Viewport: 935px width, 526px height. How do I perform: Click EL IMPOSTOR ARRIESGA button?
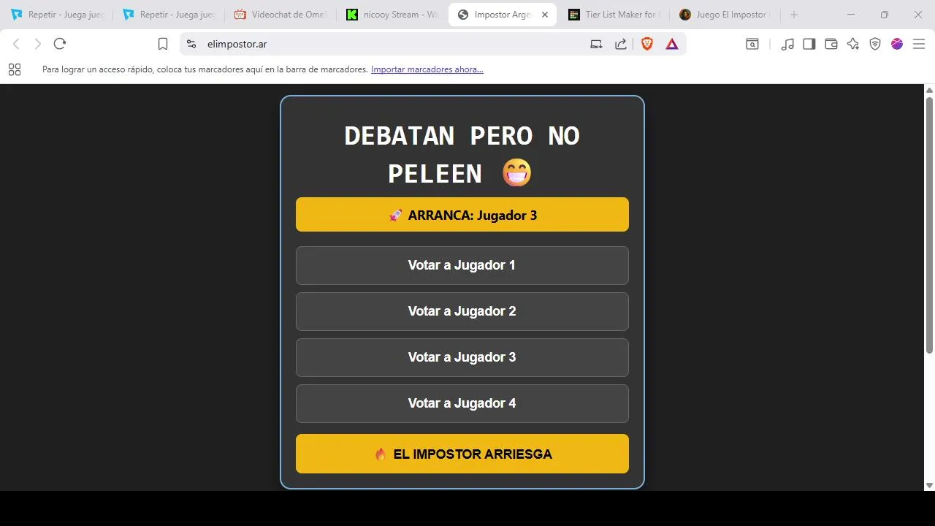(x=462, y=454)
